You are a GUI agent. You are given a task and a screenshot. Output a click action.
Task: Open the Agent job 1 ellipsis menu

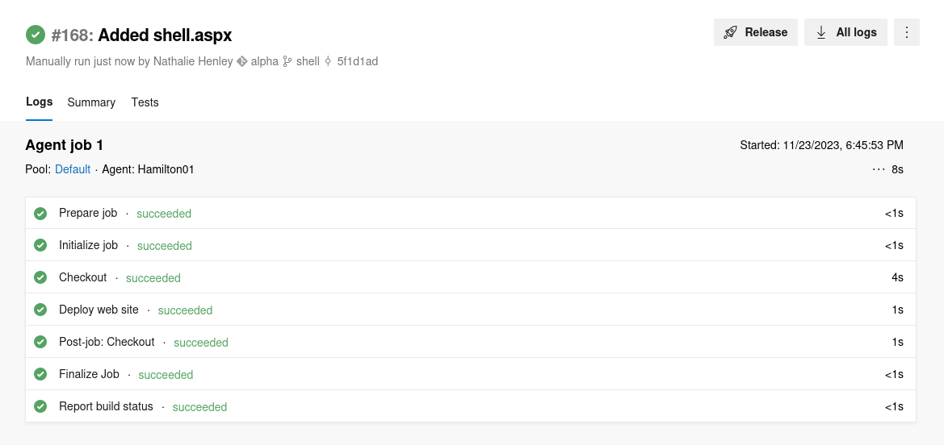879,169
